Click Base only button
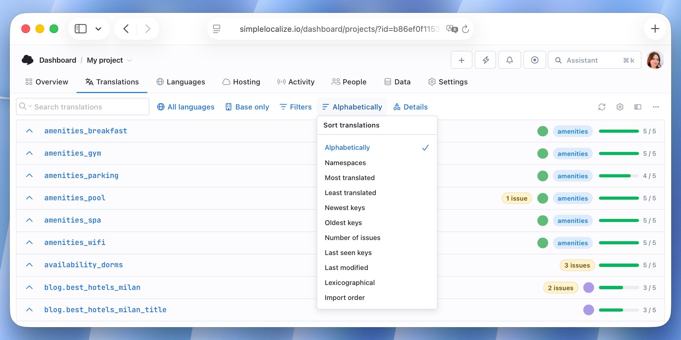The image size is (681, 340). [247, 107]
